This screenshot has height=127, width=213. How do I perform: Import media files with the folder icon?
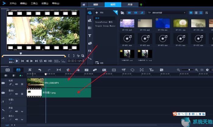click(122, 13)
